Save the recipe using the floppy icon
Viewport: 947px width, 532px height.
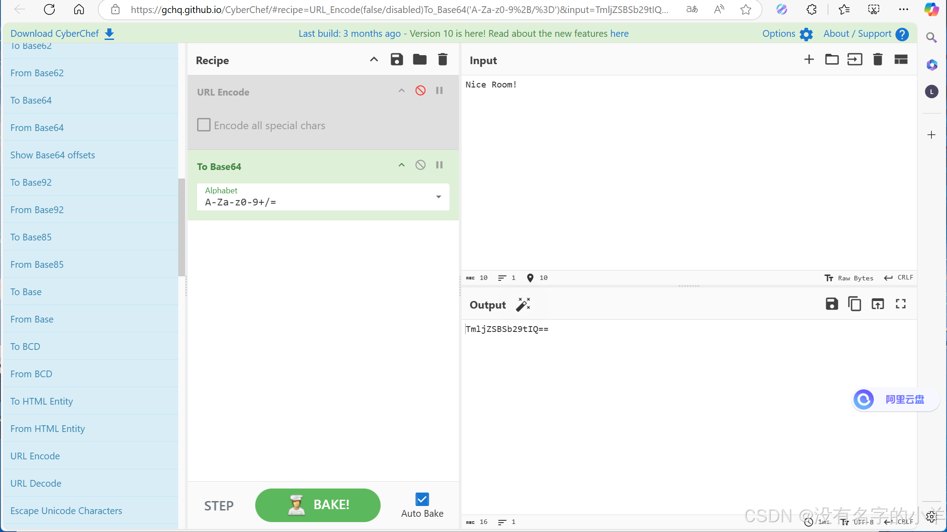(x=396, y=60)
